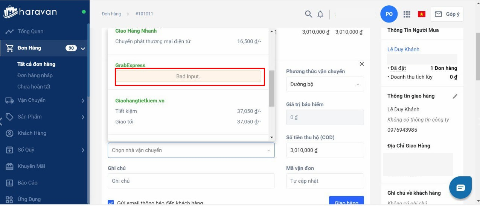Click the Haravan logo
The height and width of the screenshot is (206, 480).
point(30,12)
